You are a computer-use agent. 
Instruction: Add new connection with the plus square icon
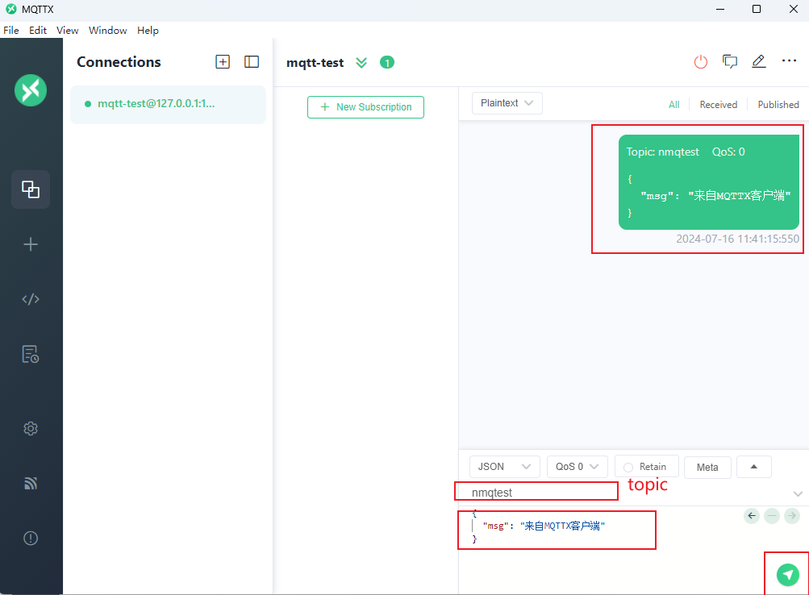[223, 62]
